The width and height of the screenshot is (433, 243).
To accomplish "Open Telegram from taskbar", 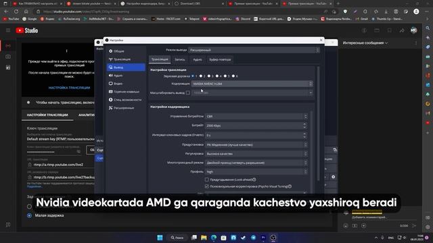I will [253, 238].
